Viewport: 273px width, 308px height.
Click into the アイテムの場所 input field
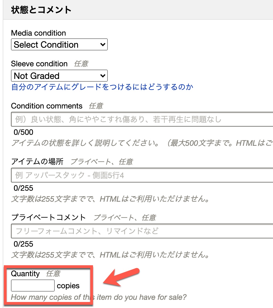142,175
